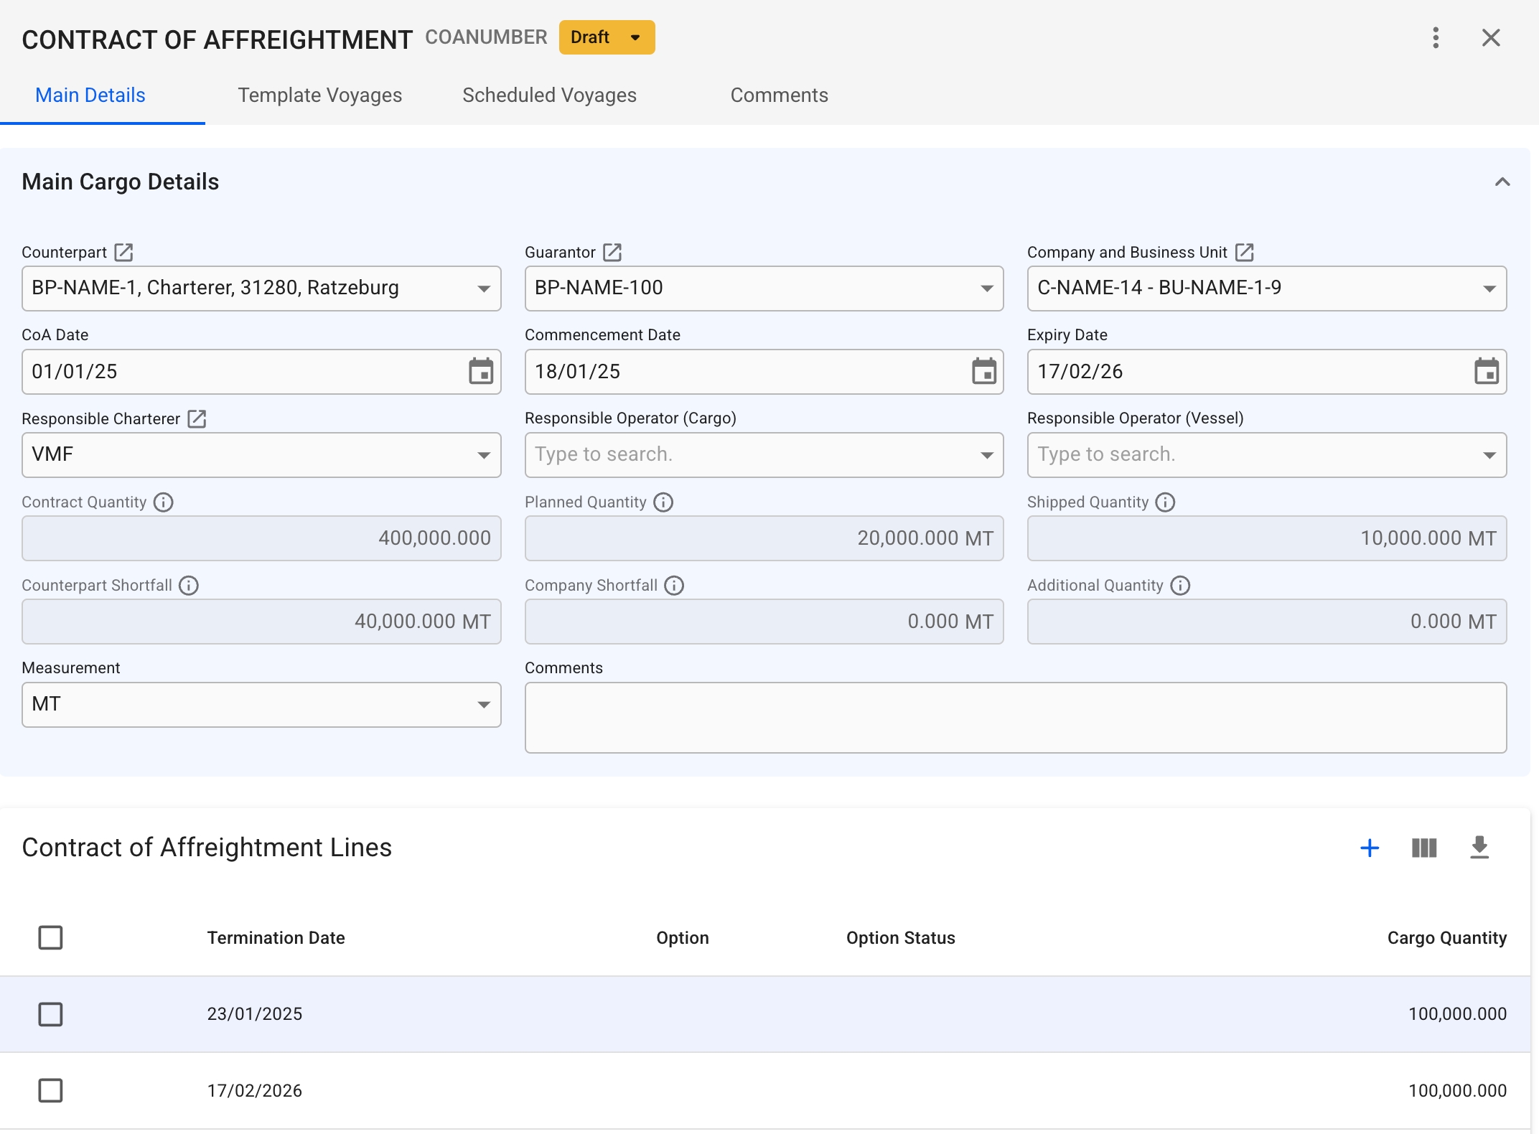
Task: Open Expiry Date calendar picker
Action: tap(1486, 372)
